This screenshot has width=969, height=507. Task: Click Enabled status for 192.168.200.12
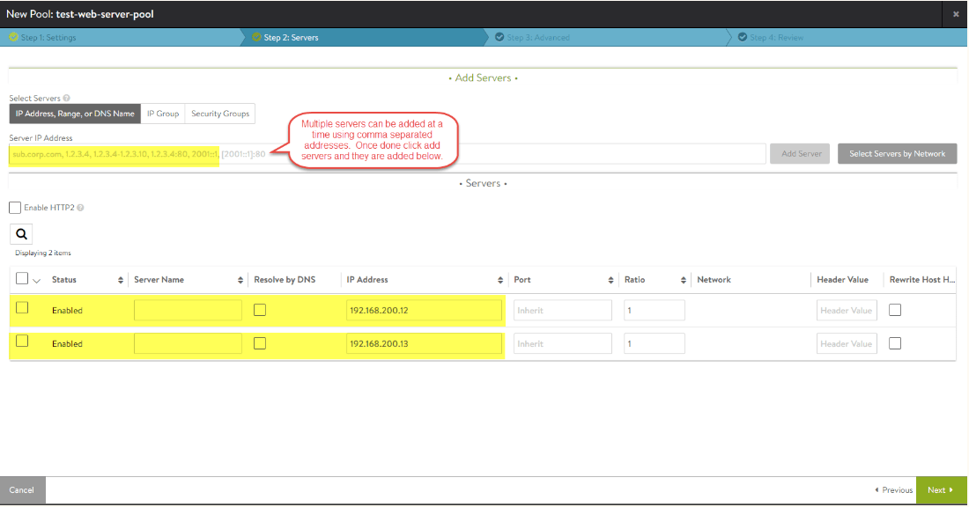coord(67,311)
